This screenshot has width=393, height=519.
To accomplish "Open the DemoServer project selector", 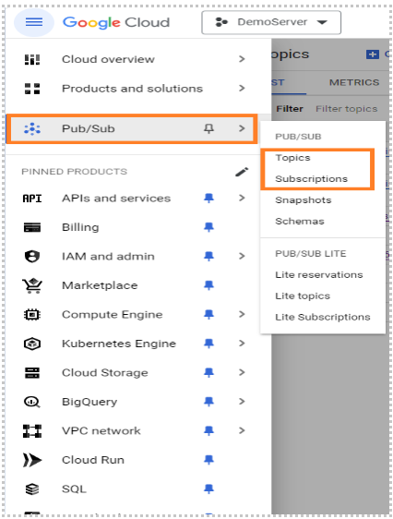I will [x=271, y=22].
